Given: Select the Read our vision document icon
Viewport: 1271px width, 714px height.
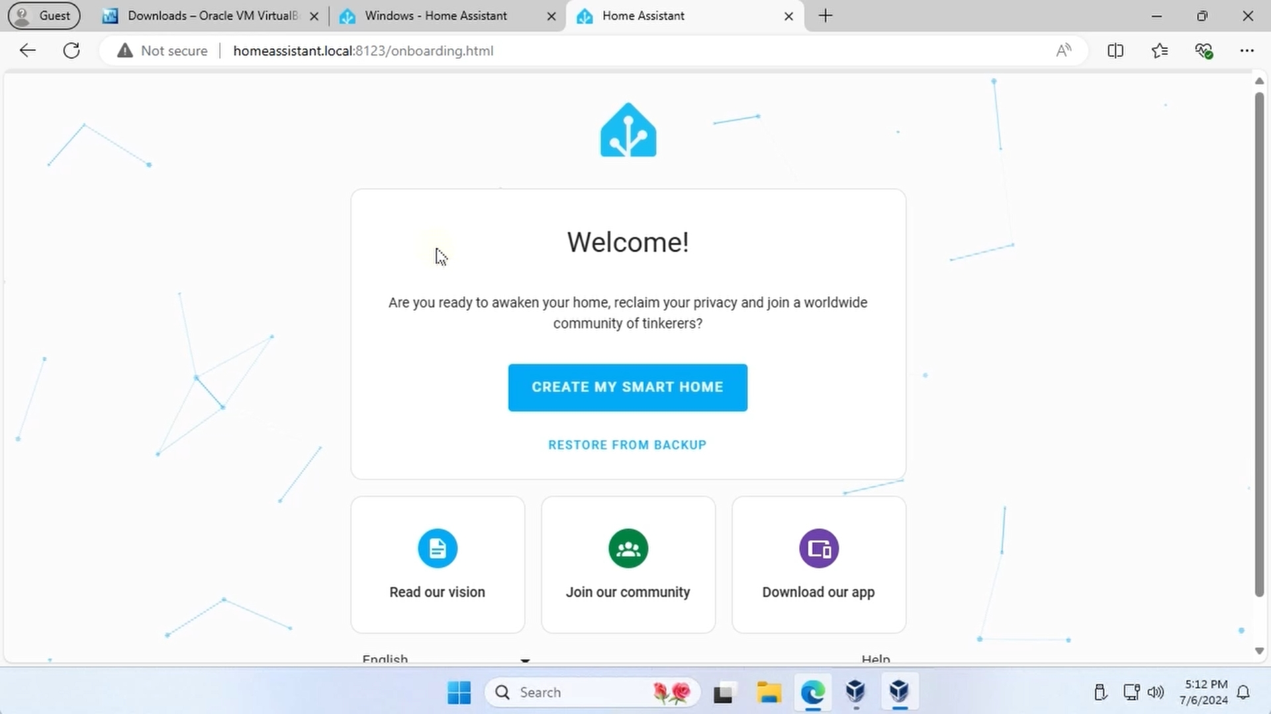Looking at the screenshot, I should [x=437, y=548].
